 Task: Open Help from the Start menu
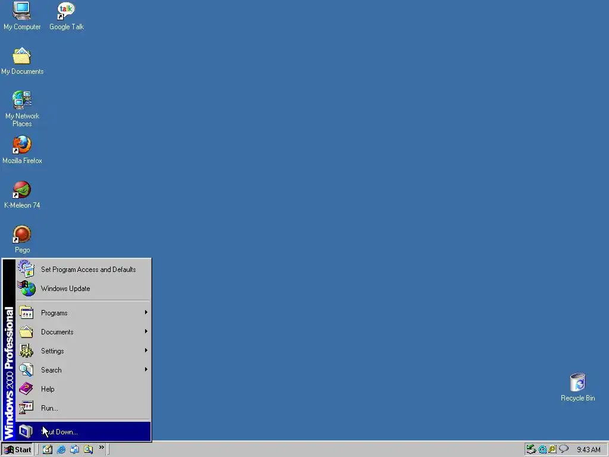click(83, 389)
